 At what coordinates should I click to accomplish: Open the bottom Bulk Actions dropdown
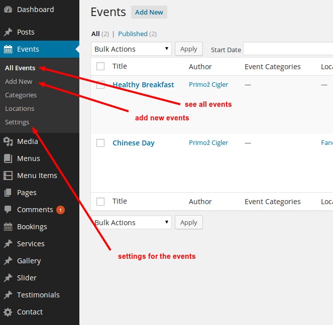tap(131, 223)
